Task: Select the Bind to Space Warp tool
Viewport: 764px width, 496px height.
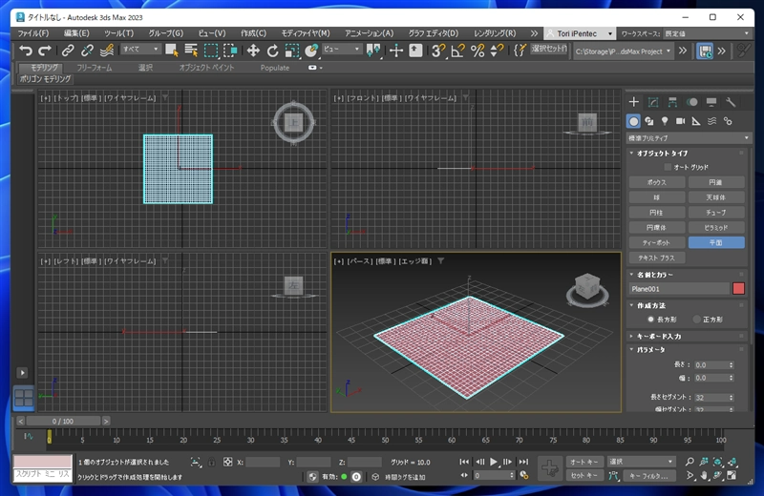Action: 106,51
